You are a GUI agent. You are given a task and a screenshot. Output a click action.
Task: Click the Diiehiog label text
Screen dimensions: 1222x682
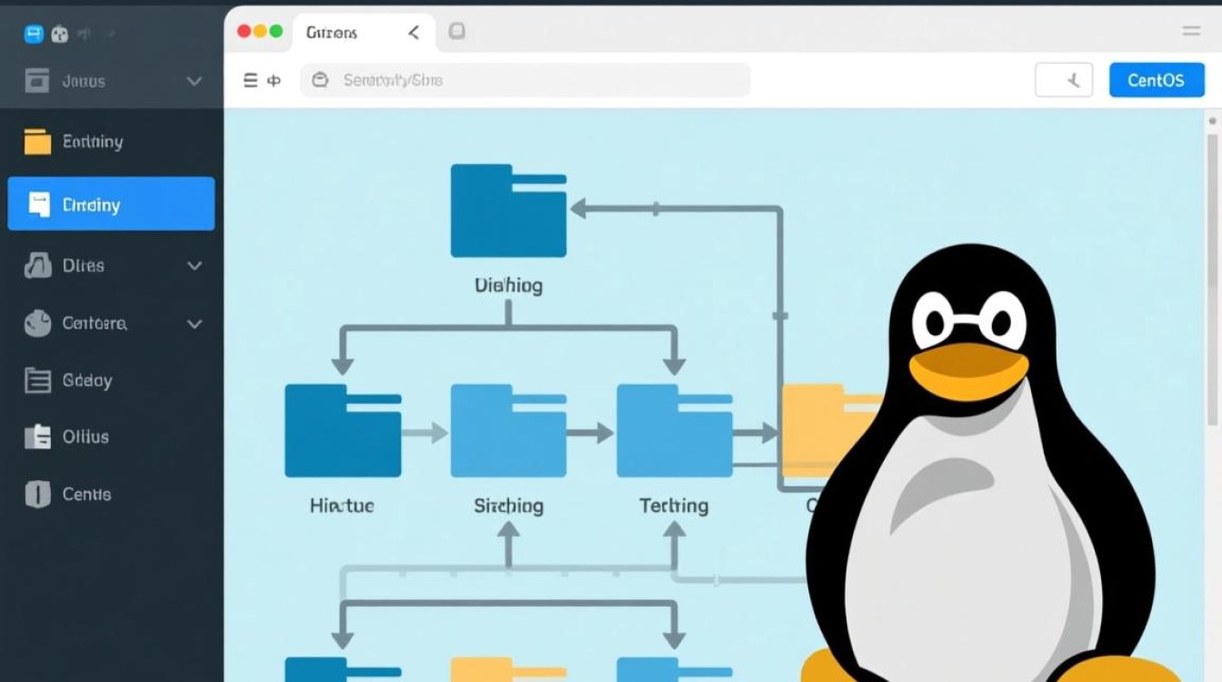[x=508, y=286]
